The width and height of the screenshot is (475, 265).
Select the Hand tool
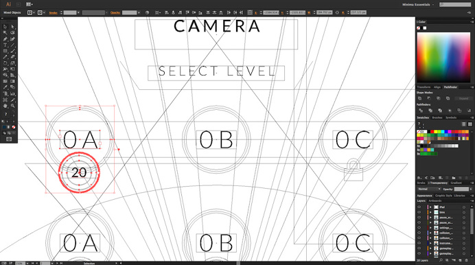(x=5, y=106)
